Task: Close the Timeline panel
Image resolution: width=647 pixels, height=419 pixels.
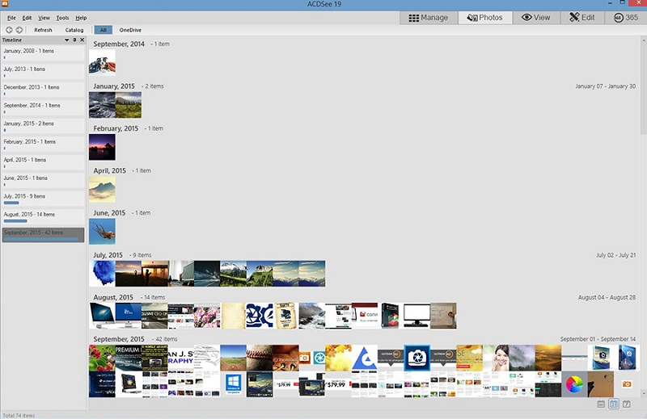Action: pos(82,40)
